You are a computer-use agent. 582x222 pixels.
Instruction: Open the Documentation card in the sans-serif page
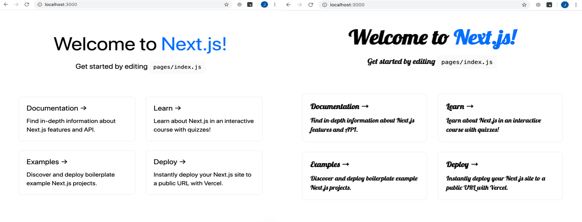point(77,119)
